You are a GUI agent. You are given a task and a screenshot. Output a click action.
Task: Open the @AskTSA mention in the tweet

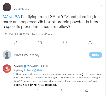[x=11, y=17]
